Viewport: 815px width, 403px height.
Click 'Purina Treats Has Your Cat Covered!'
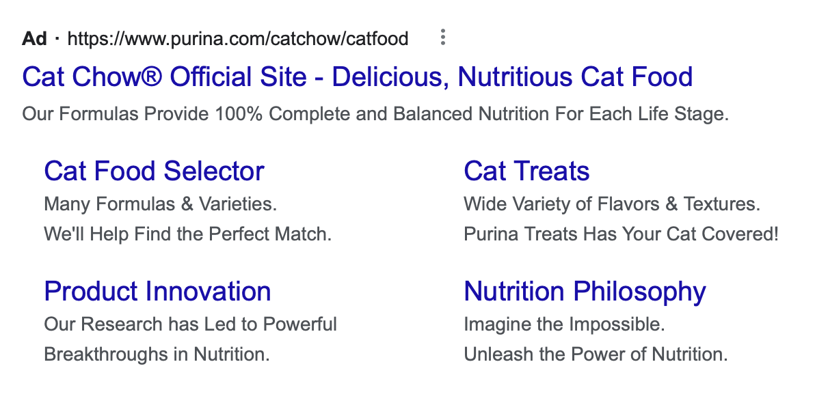click(621, 234)
